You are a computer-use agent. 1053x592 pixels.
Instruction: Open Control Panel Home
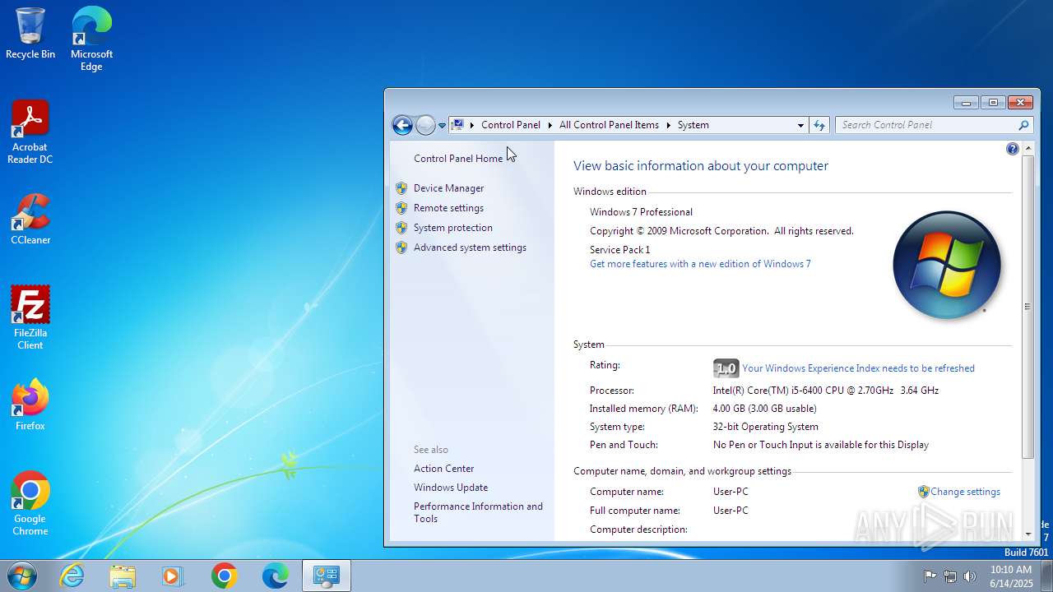click(458, 159)
